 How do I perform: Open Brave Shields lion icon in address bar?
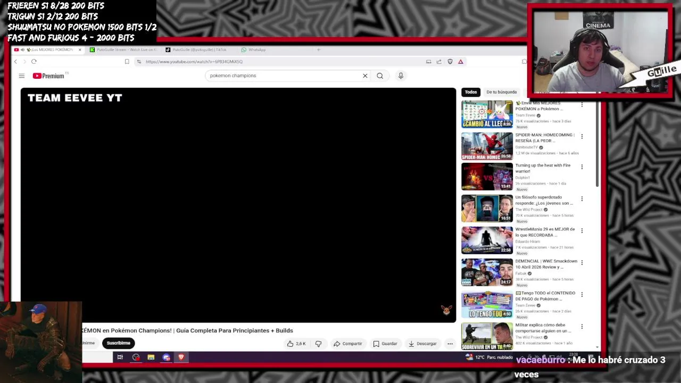click(450, 62)
